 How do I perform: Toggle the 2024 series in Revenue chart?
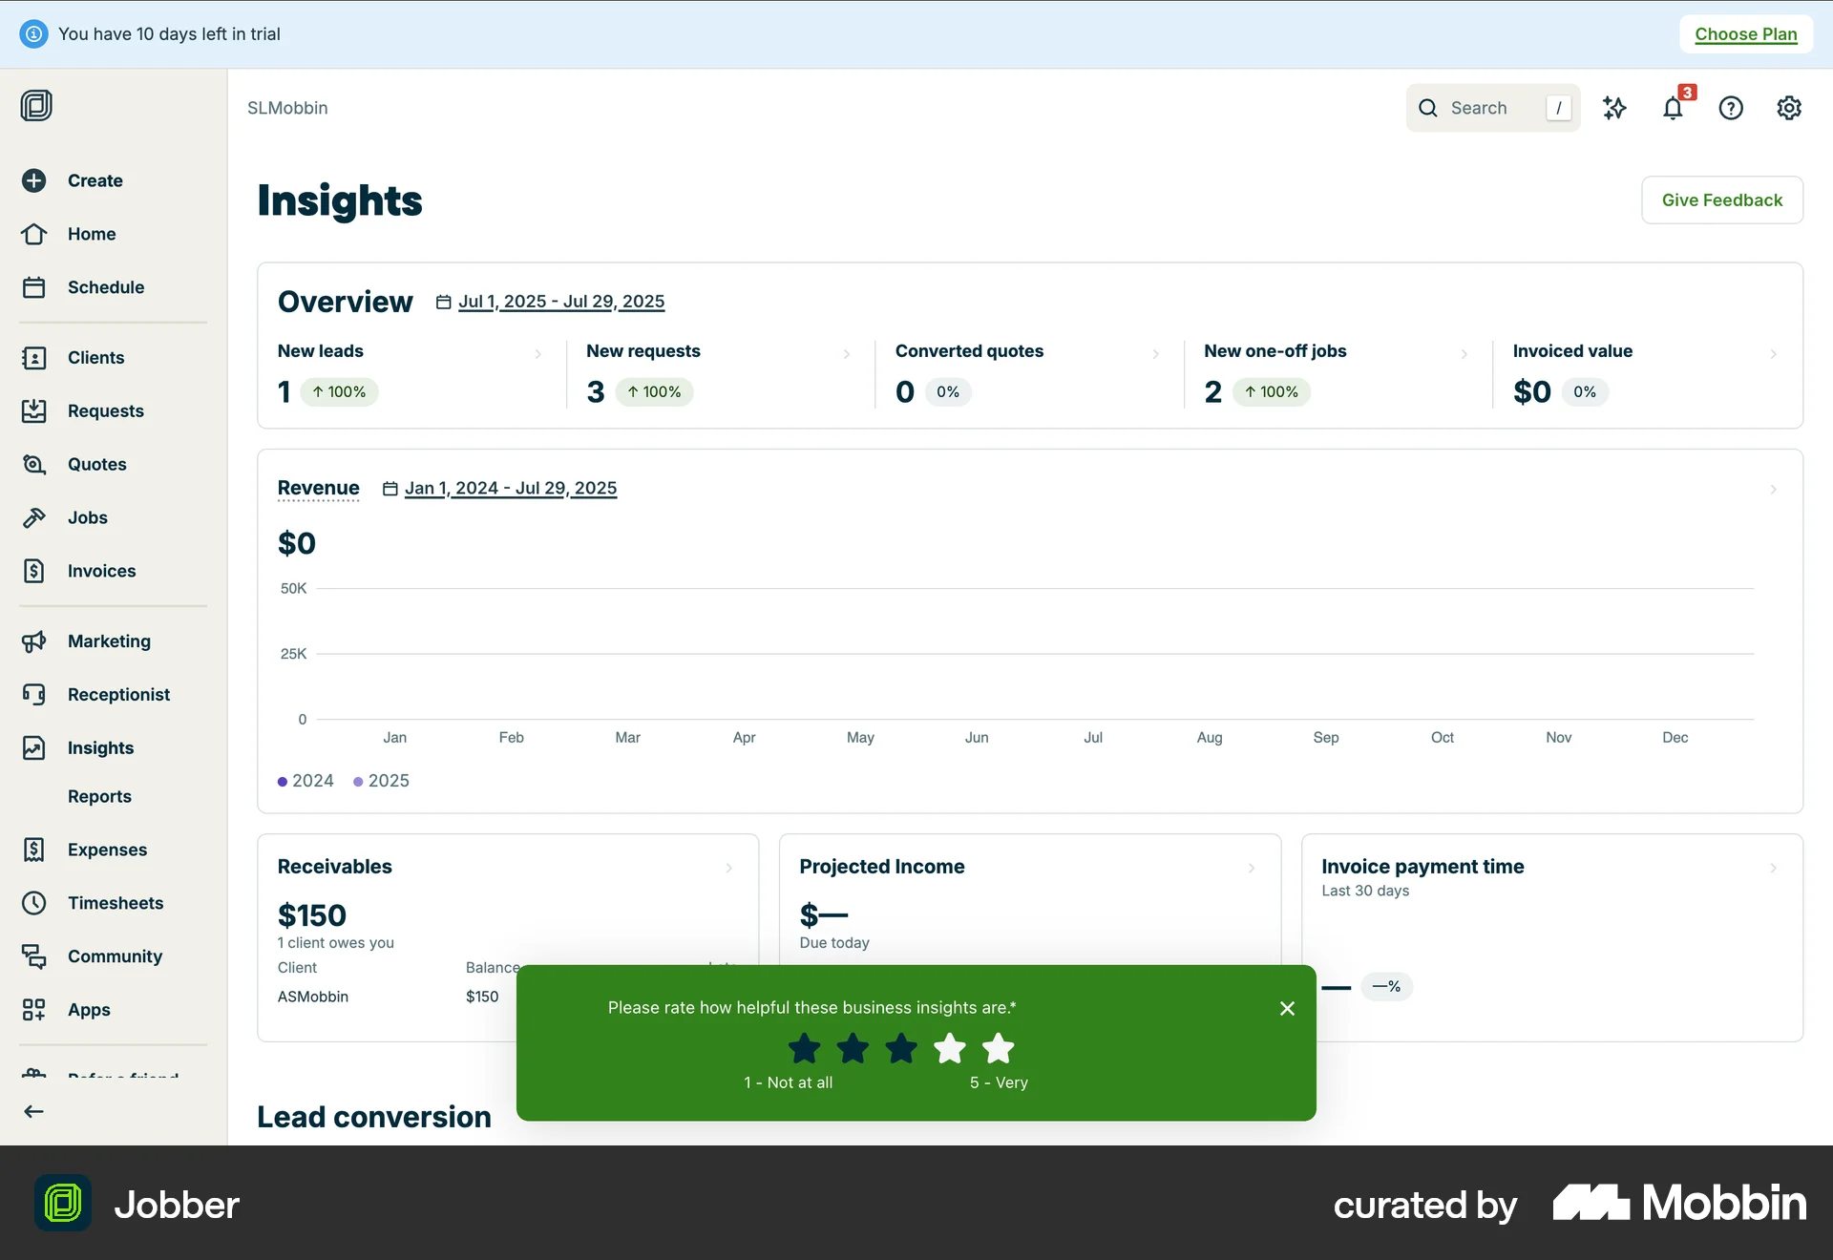pyautogui.click(x=305, y=781)
